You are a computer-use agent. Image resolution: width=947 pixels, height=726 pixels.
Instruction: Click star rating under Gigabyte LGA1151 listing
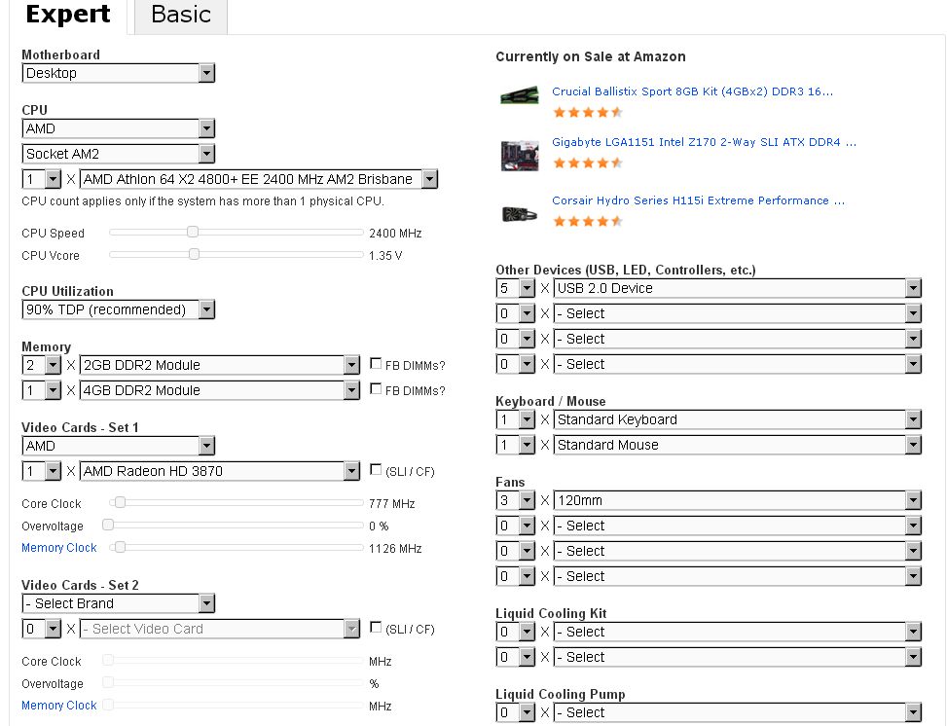pos(587,163)
